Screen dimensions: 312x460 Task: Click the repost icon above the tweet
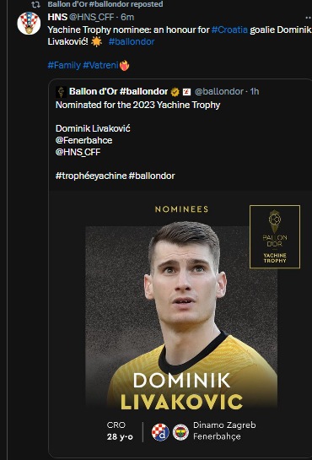[x=35, y=5]
